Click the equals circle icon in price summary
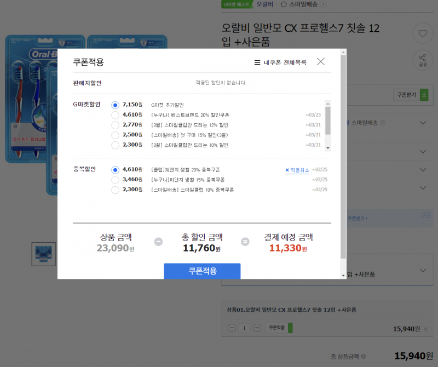This screenshot has height=367, width=438. (245, 242)
